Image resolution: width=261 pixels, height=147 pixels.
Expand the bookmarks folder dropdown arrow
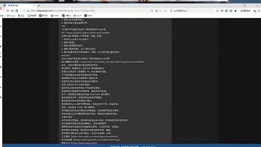5,15
